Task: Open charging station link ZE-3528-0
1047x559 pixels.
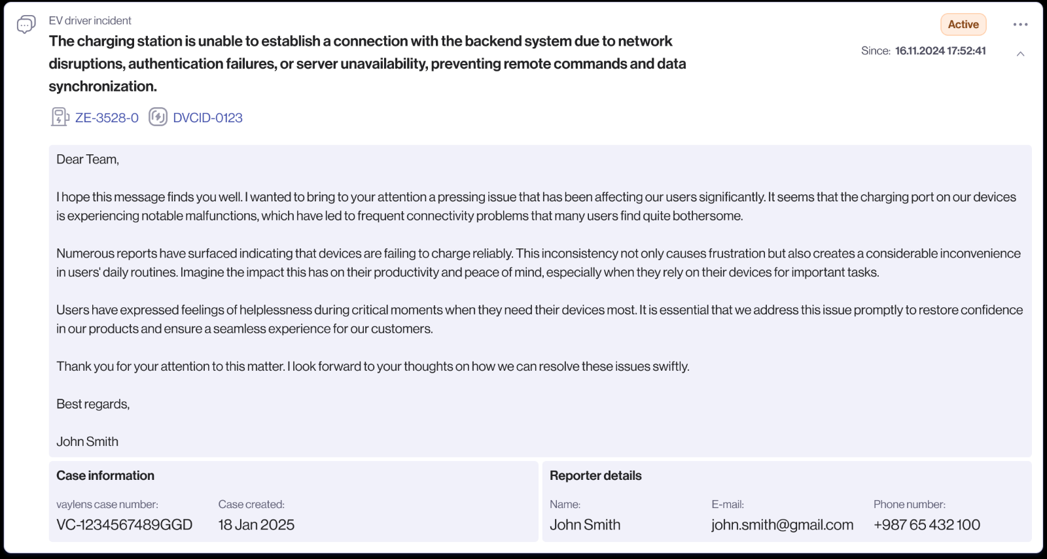Action: pos(107,118)
